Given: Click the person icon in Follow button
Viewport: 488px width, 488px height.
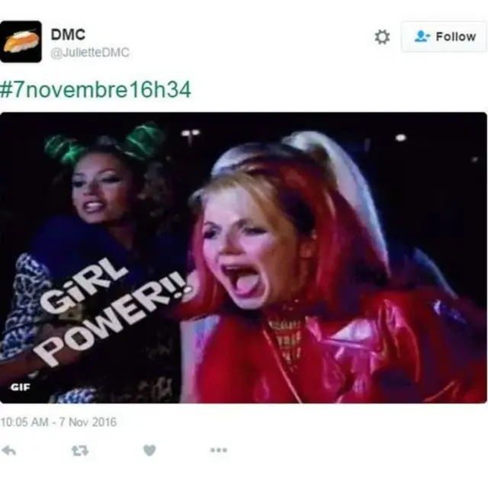Looking at the screenshot, I should click(422, 37).
